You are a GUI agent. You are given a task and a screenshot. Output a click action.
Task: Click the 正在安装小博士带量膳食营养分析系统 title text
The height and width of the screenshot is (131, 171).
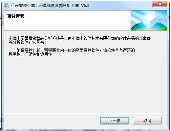point(45,6)
